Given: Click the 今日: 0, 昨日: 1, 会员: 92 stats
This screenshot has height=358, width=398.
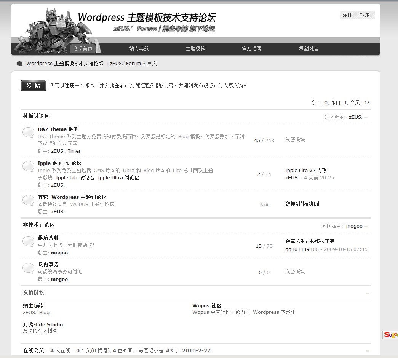Looking at the screenshot, I should (340, 102).
